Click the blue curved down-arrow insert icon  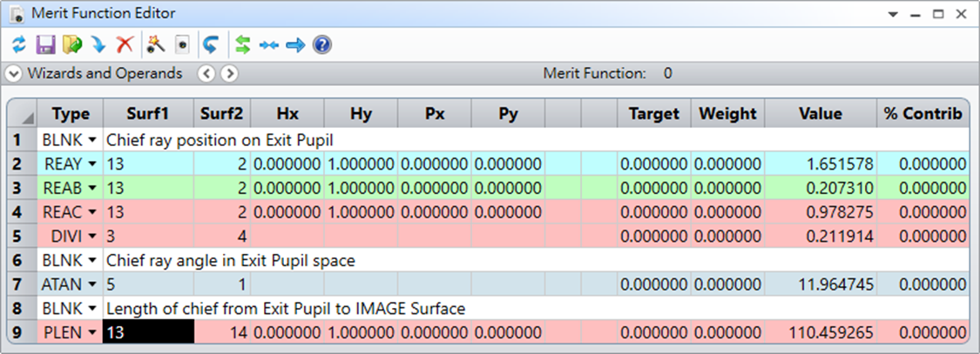[98, 45]
